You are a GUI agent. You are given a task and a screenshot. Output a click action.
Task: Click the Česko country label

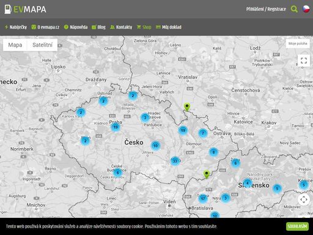click(134, 143)
